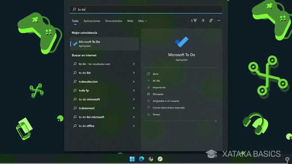292x164 pixels.
Task: Click the magnifier icon in the search box
Action: coord(74,9)
